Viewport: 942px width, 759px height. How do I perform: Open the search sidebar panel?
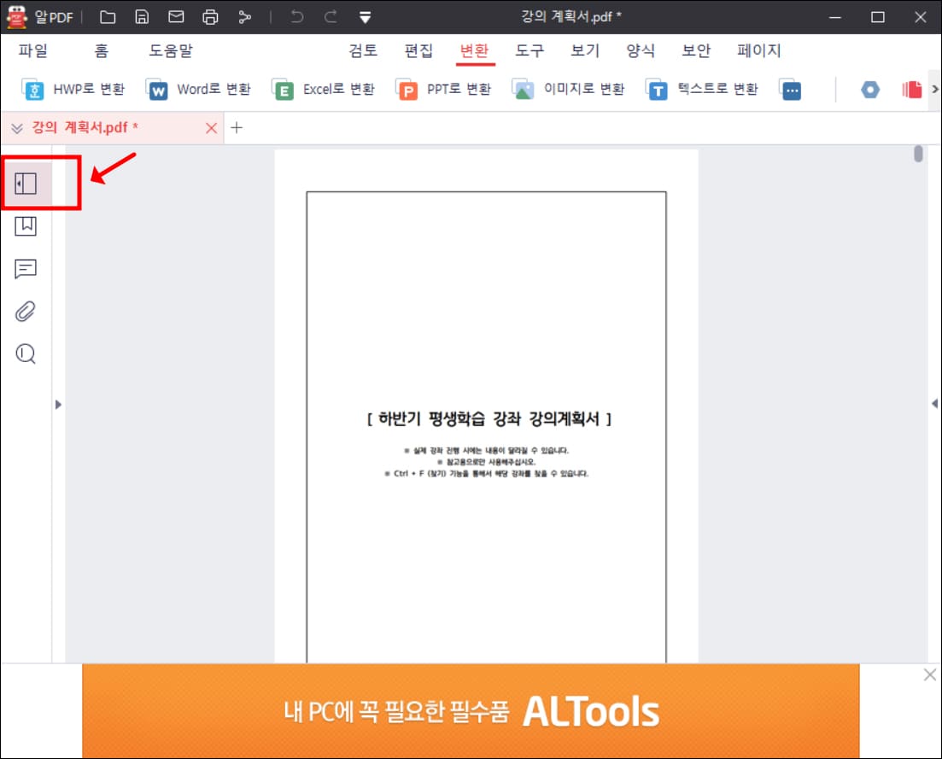pyautogui.click(x=26, y=353)
